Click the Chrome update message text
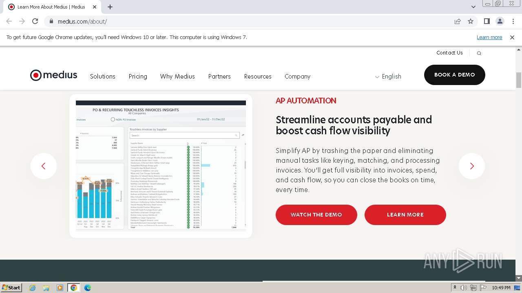 [x=127, y=37]
